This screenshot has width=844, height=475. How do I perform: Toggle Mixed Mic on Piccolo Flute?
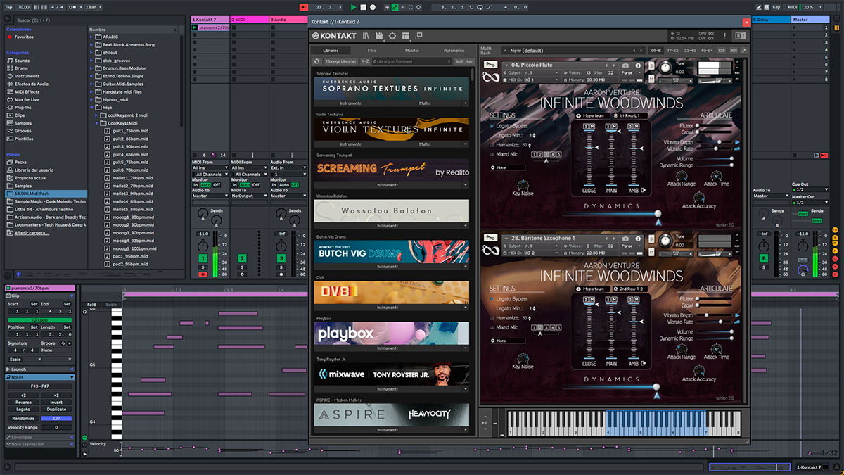click(492, 154)
